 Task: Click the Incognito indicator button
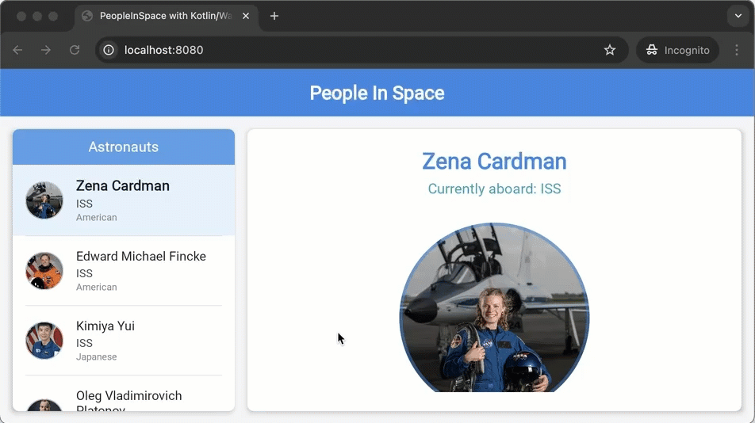[x=677, y=50]
